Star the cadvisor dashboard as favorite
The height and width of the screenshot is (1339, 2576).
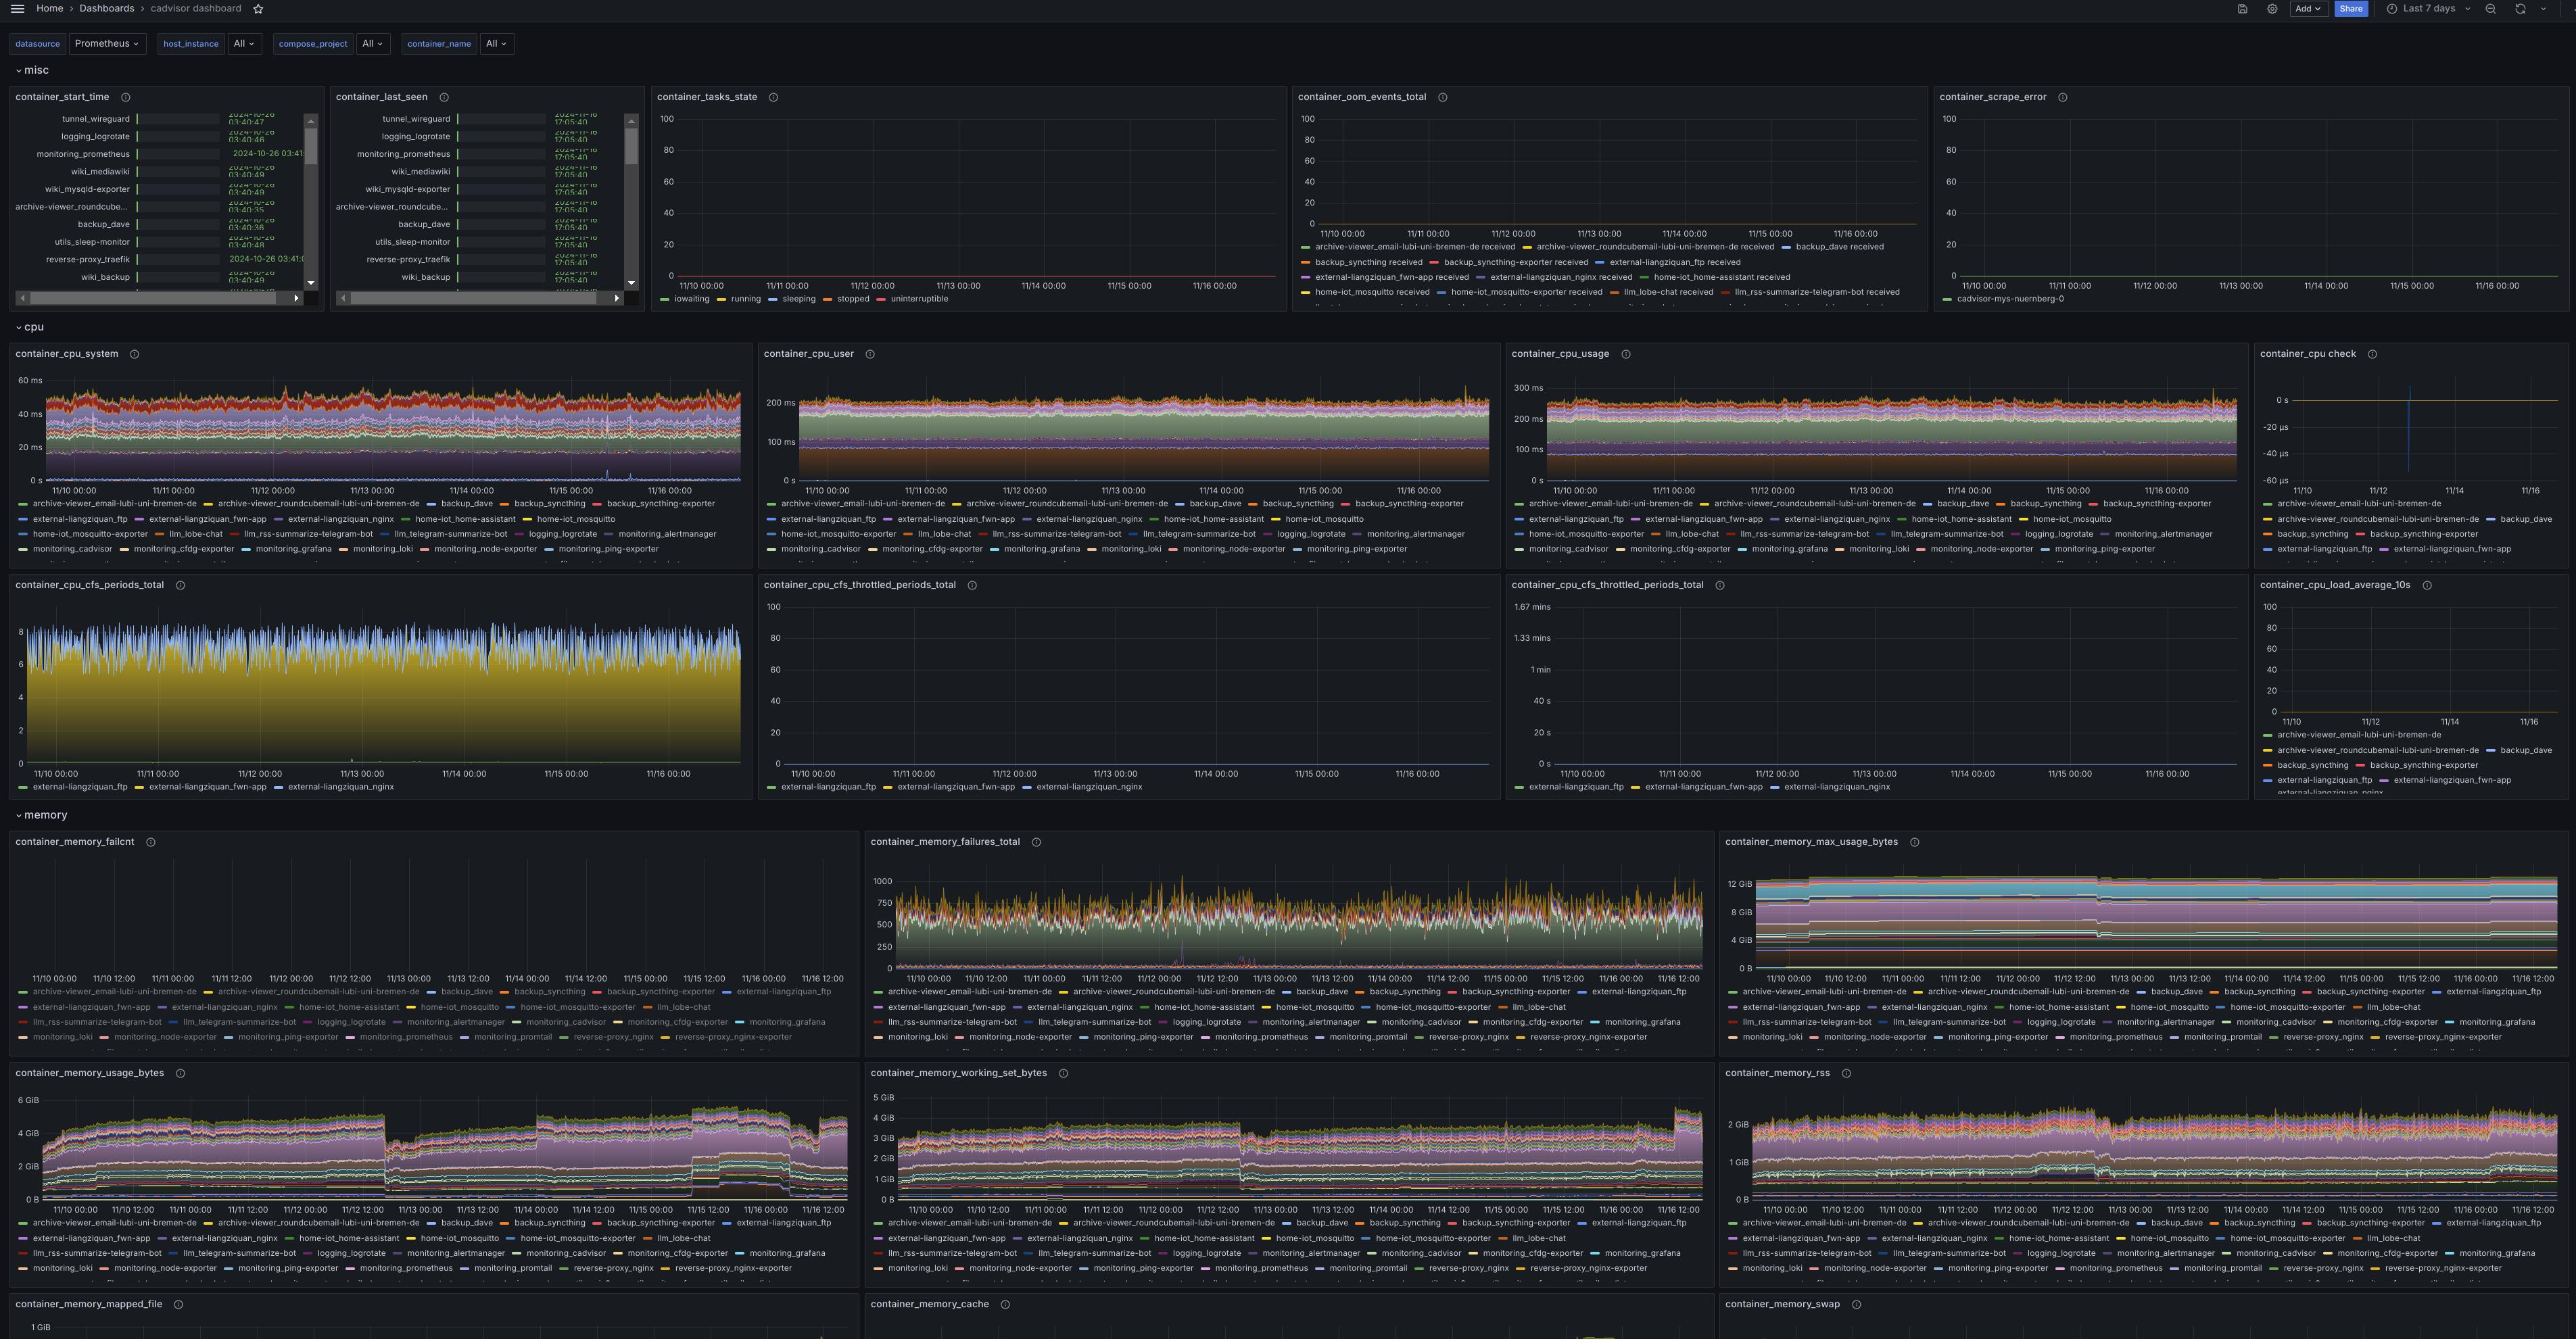tap(258, 9)
